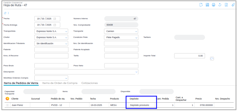Save the Hoja de Ruta

[x=207, y=5]
